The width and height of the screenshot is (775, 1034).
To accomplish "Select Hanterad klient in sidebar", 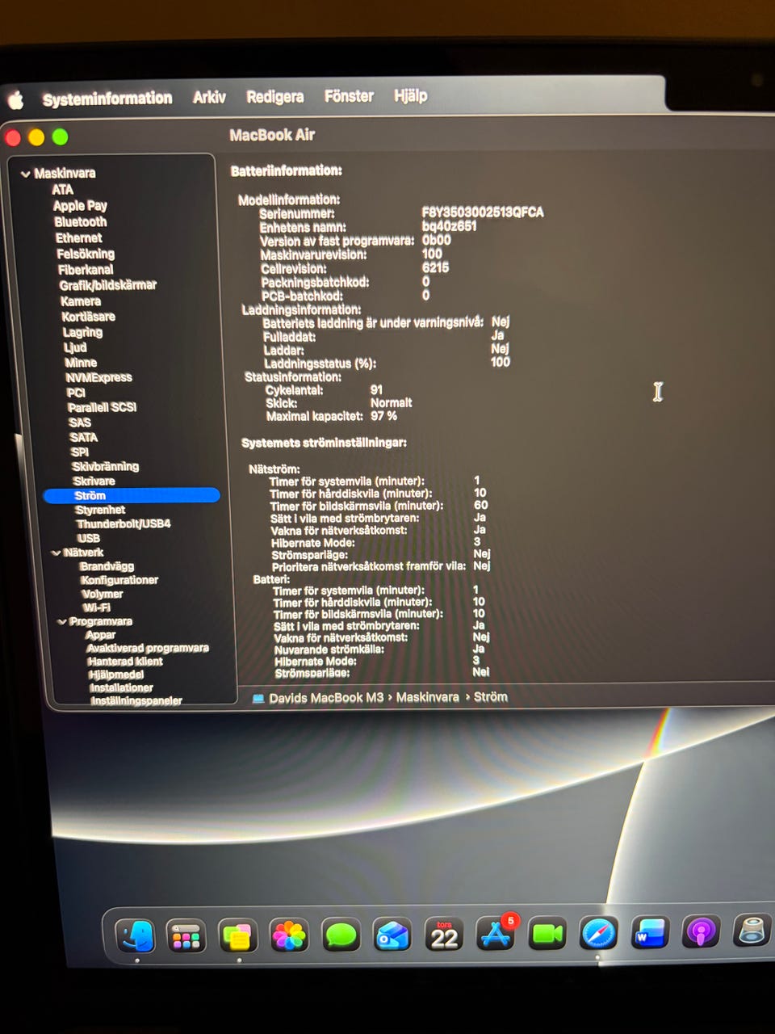I will pyautogui.click(x=125, y=661).
